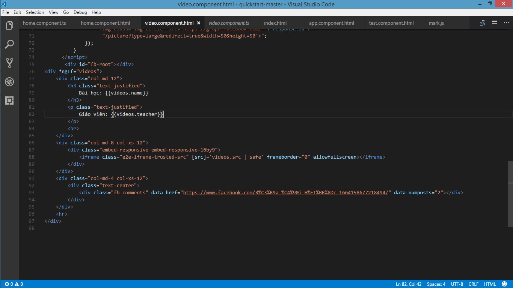Open the Debug menu
The height and width of the screenshot is (288, 513).
pyautogui.click(x=80, y=12)
